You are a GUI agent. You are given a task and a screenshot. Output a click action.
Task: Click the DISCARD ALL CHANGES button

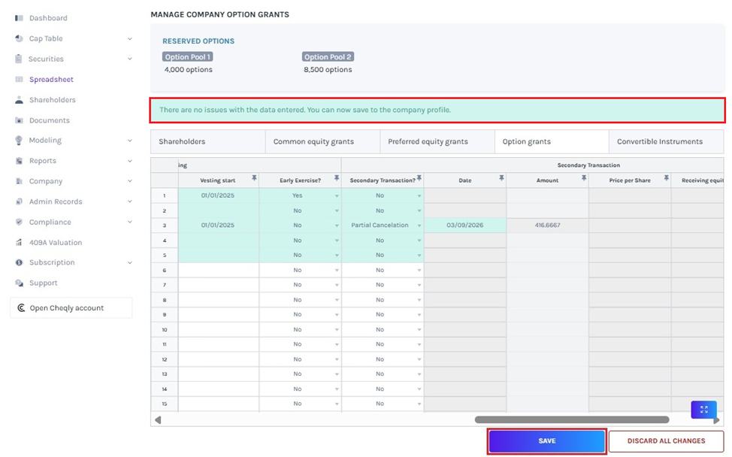(x=666, y=441)
